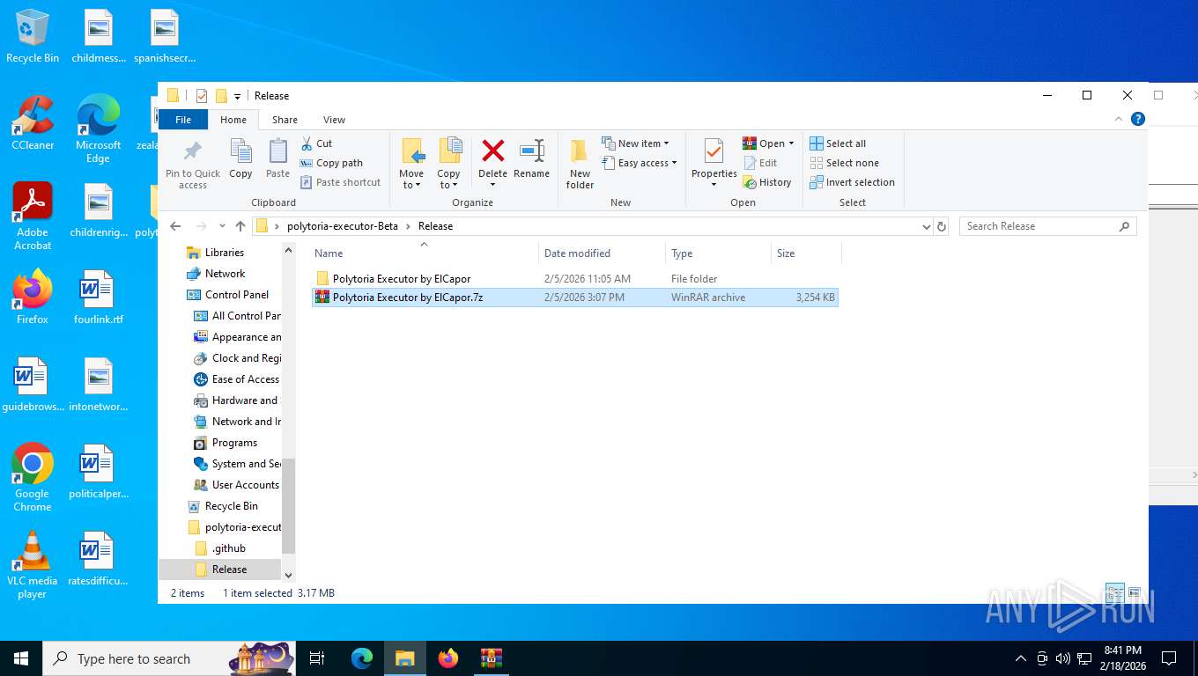Select Network in navigation pane

coord(225,274)
